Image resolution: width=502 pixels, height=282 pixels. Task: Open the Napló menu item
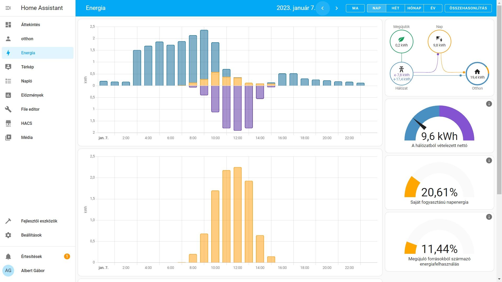[x=27, y=81]
